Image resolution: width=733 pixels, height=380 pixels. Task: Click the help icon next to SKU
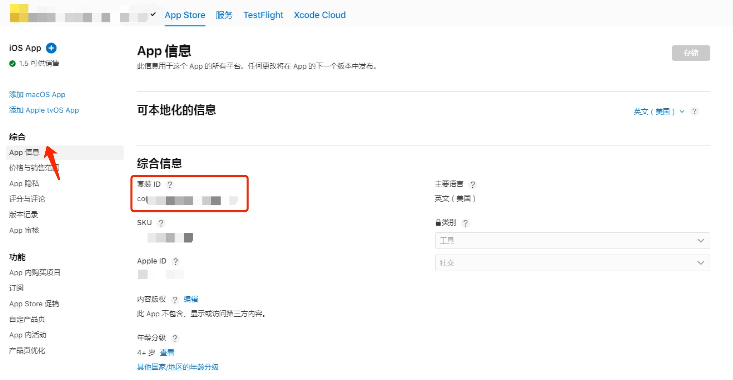point(161,223)
